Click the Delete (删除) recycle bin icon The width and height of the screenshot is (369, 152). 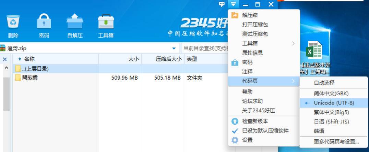pos(13,21)
